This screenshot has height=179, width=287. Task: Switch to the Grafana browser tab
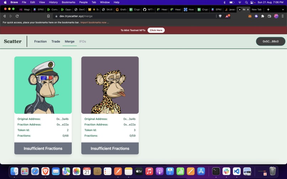tap(121, 10)
